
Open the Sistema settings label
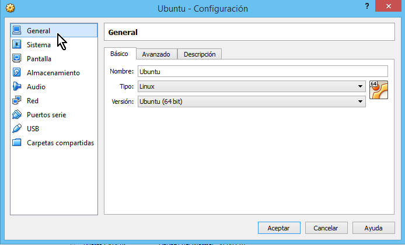pos(39,45)
